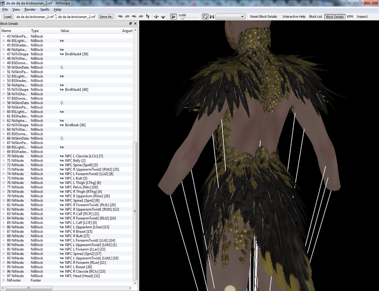Expand row 78 NiNode NPC R Thigh
Image resolution: width=379 pixels, height=291 pixels.
pos(4,191)
